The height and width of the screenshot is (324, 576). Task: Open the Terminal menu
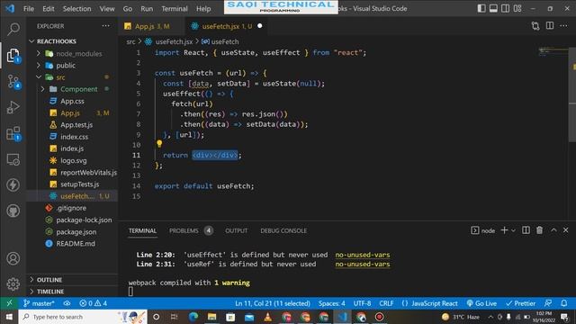[x=175, y=8]
